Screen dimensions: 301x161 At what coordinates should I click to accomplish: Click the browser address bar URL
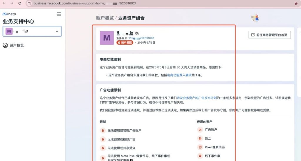tap(84, 3)
